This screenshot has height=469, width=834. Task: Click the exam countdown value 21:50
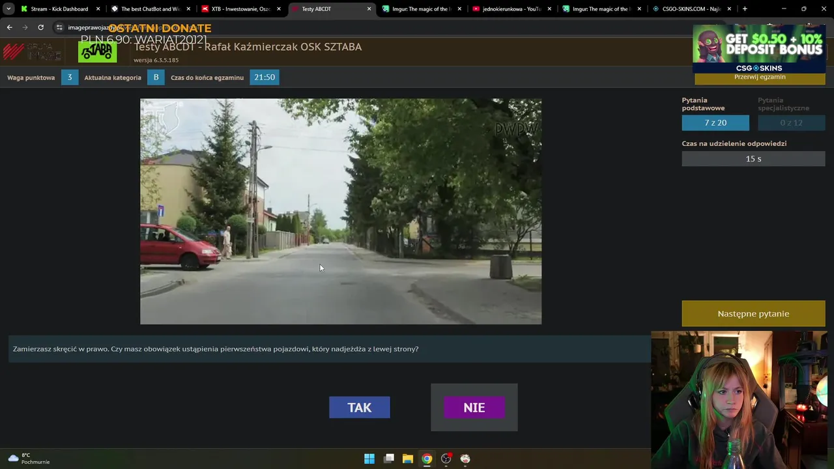[x=265, y=77]
